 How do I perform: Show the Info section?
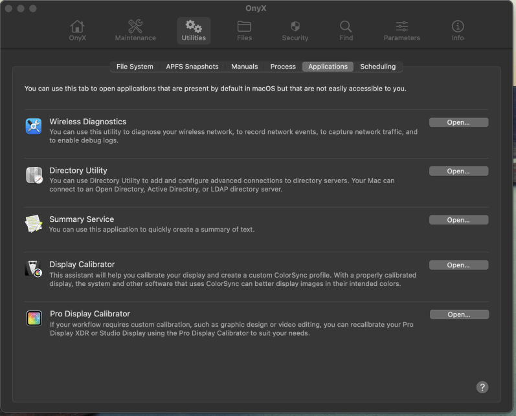(x=458, y=30)
